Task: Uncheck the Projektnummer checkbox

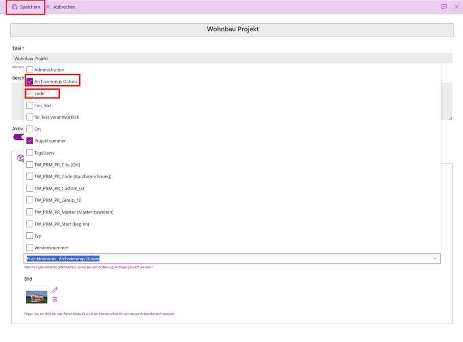Action: [x=30, y=141]
